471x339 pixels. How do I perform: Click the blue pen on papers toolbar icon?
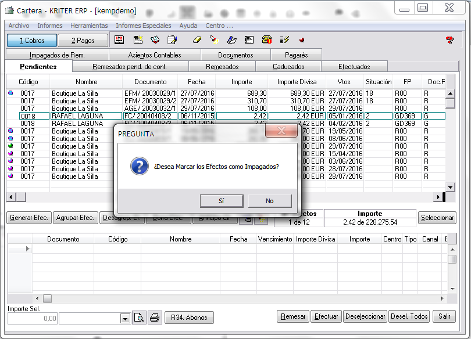click(x=231, y=40)
